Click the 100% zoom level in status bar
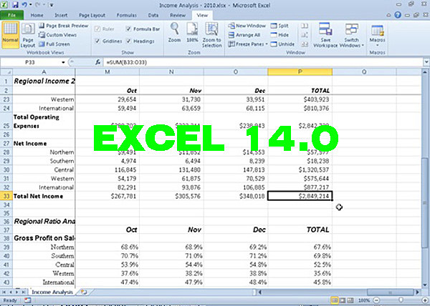The width and height of the screenshot is (430, 306). point(364,300)
